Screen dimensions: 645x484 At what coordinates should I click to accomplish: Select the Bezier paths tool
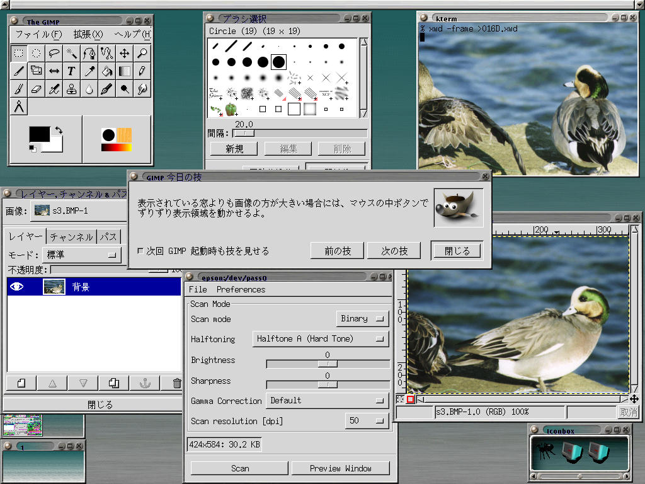pyautogui.click(x=89, y=53)
